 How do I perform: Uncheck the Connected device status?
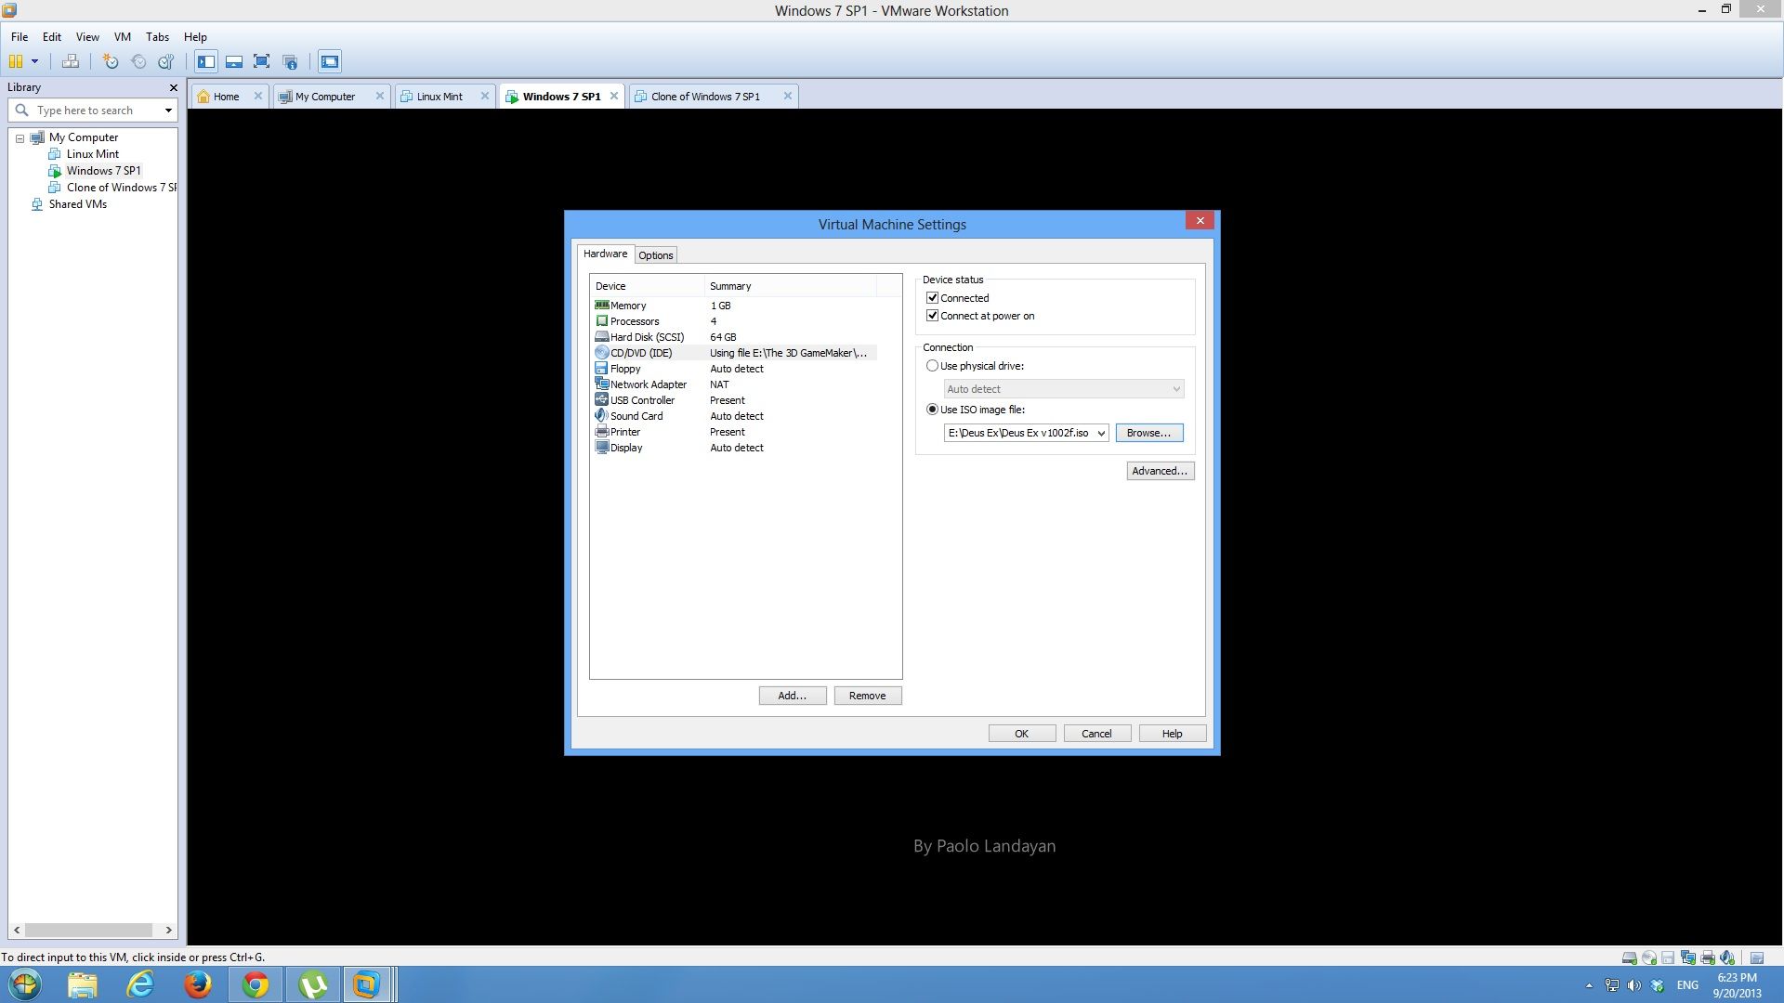click(933, 298)
